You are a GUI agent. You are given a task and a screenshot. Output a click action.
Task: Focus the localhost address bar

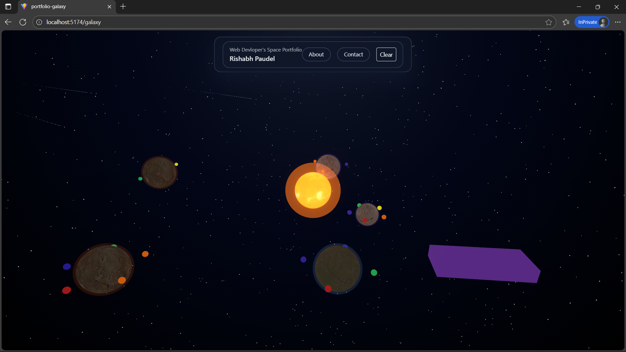coord(261,22)
